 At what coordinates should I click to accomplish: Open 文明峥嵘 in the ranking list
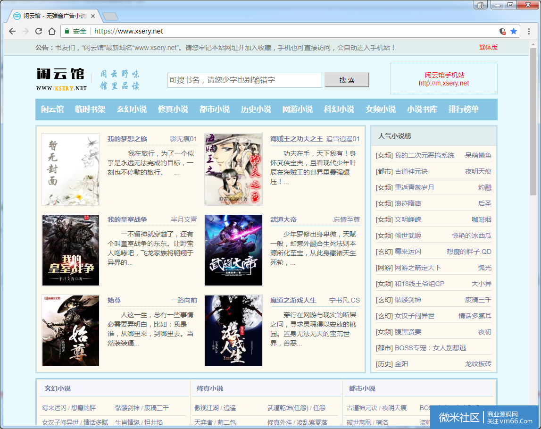(x=408, y=219)
